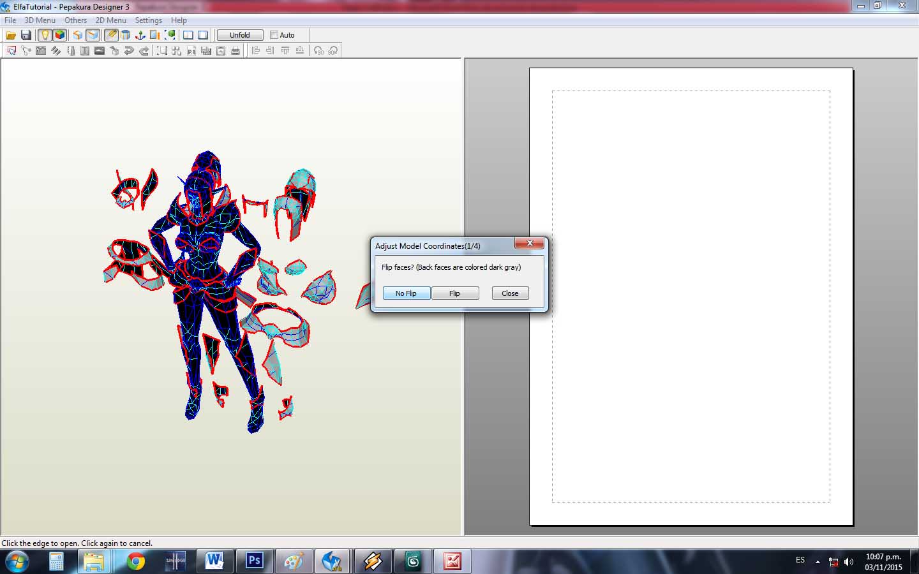Click the gray 3D cube pointer tool
Viewport: 919px width, 574px height.
coord(115,50)
